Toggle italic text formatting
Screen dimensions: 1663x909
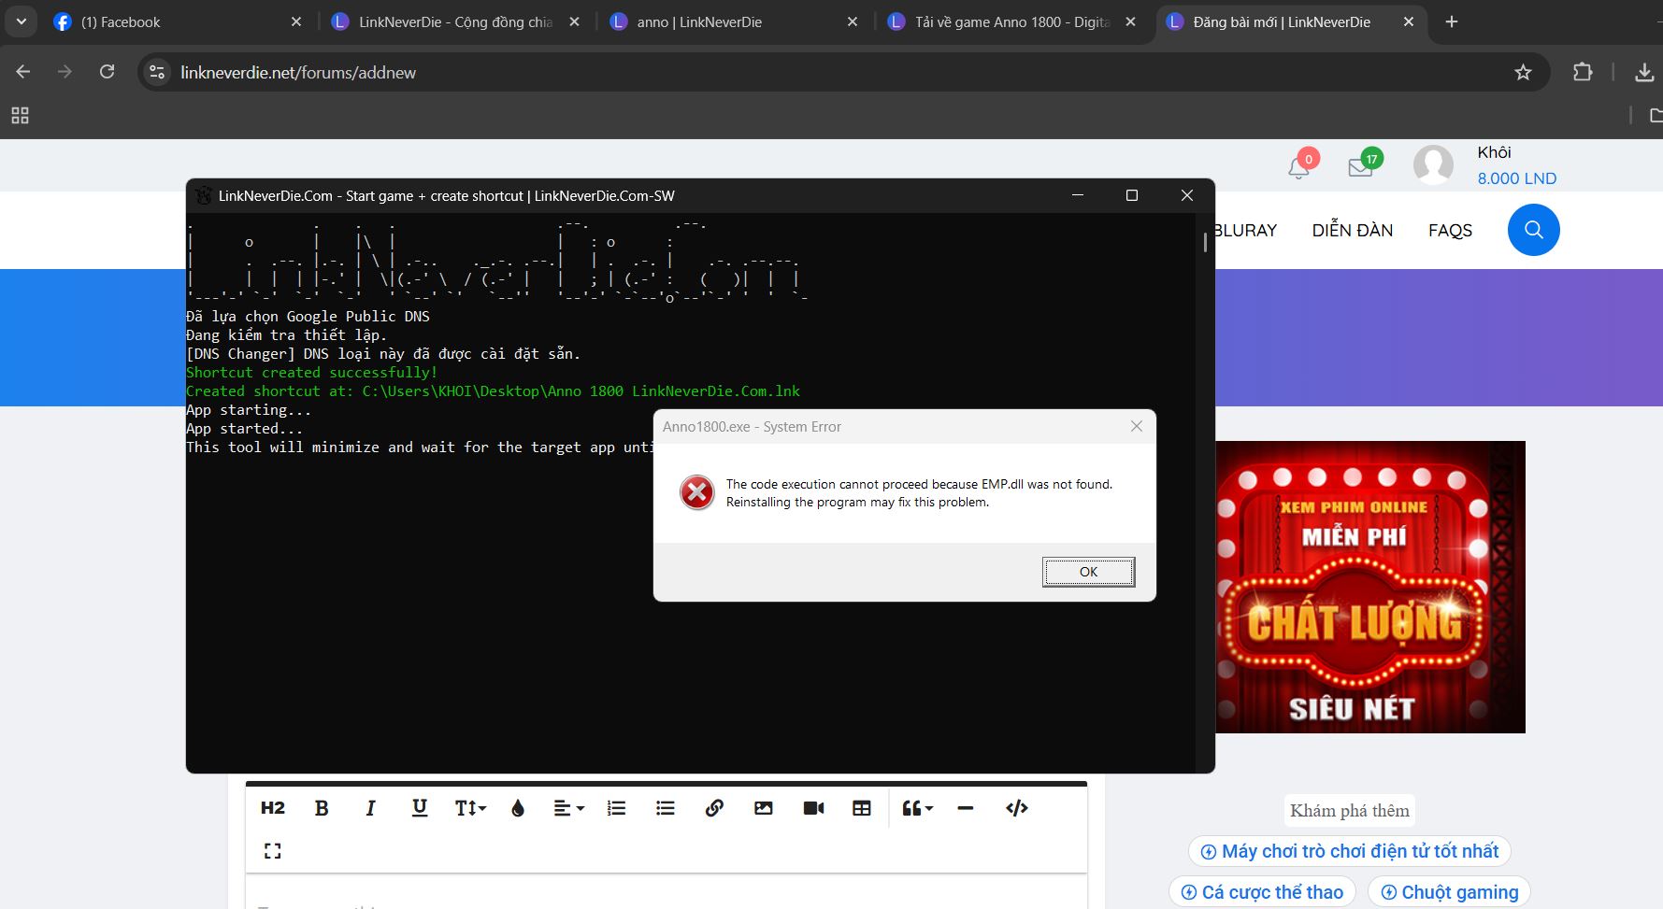click(x=370, y=808)
